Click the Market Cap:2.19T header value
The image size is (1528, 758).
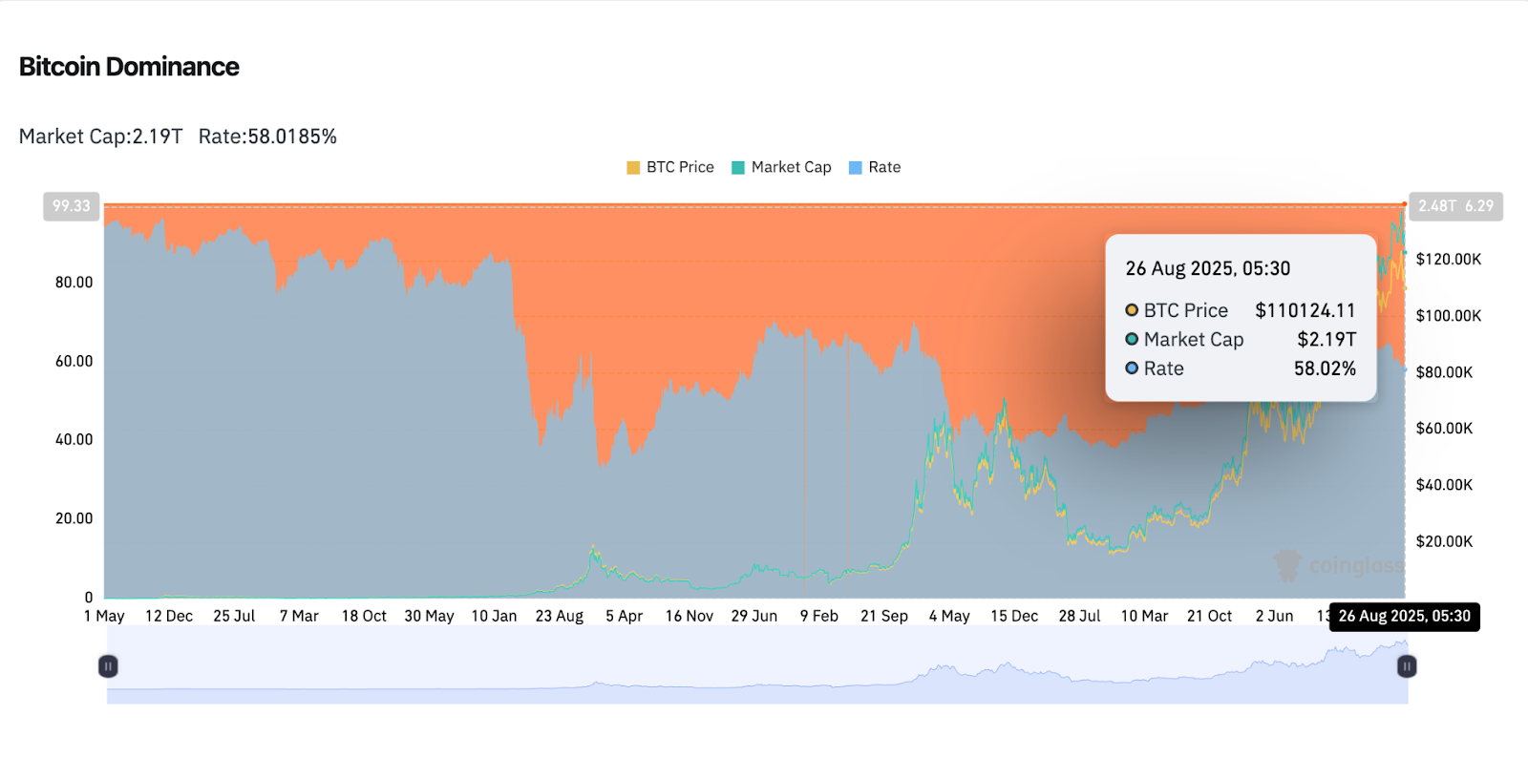(x=100, y=137)
